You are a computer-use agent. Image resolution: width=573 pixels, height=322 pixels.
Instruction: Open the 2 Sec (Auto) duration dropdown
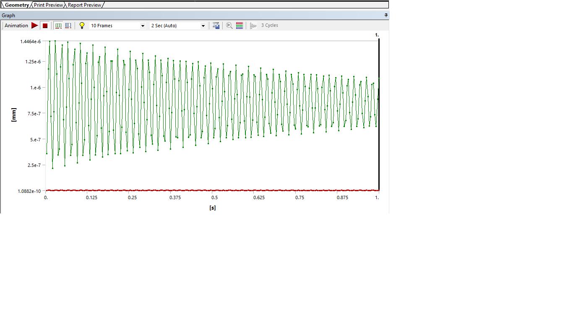pyautogui.click(x=178, y=26)
